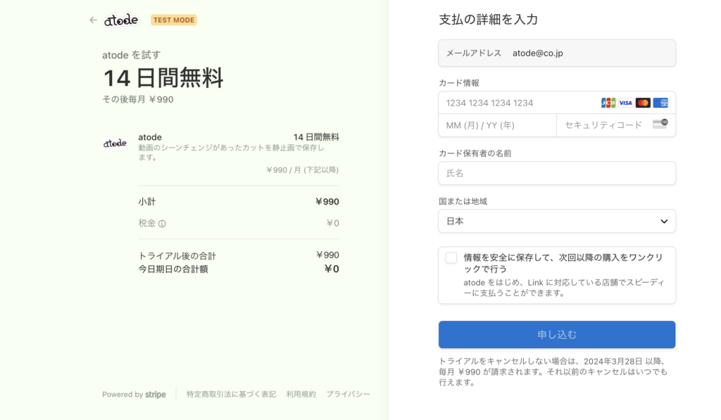Focus the 氏名 cardholder name field

click(x=557, y=173)
